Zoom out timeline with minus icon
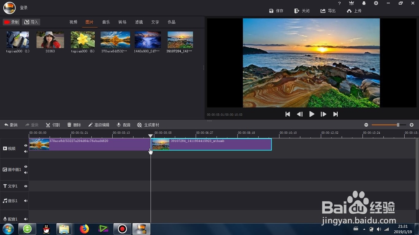Screen dimensions: 419x235 (x=366, y=125)
